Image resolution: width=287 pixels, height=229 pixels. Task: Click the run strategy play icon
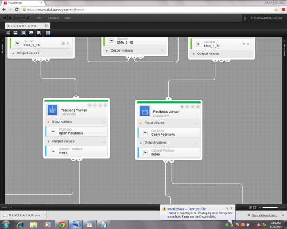48,33
